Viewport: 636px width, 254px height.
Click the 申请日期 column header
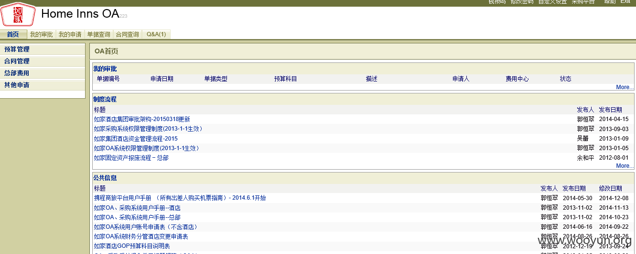tap(162, 79)
